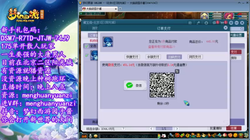250x140 pixels.
Task: Click the 当前 chat channel button
Action: (84, 136)
